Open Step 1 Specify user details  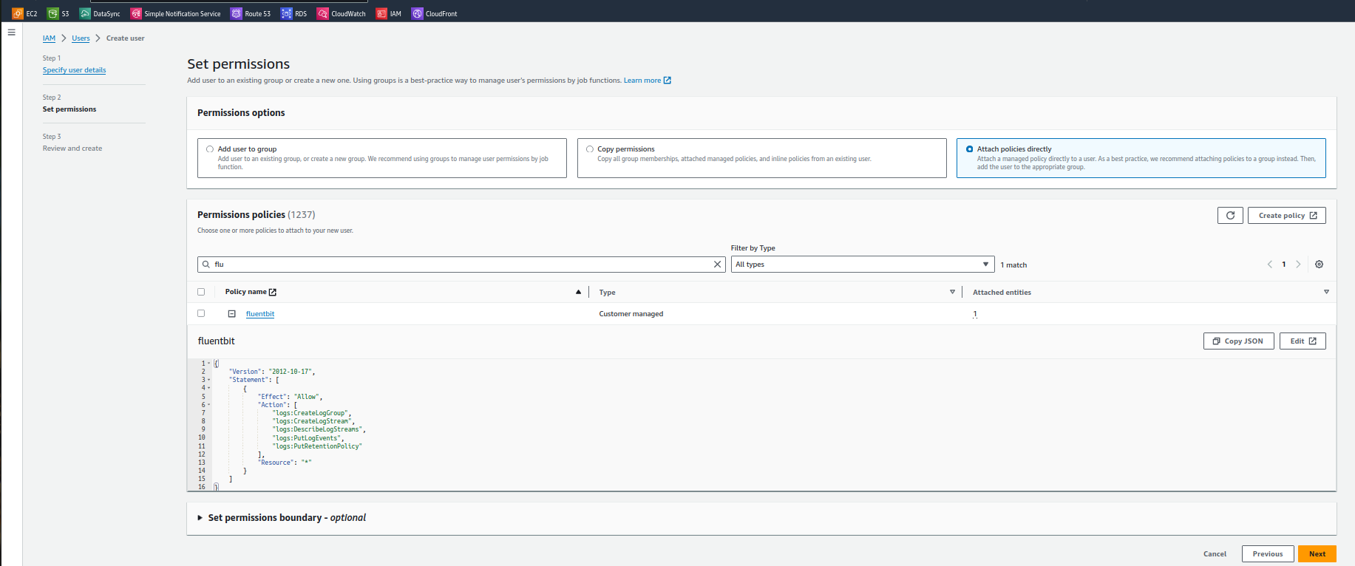pyautogui.click(x=74, y=70)
